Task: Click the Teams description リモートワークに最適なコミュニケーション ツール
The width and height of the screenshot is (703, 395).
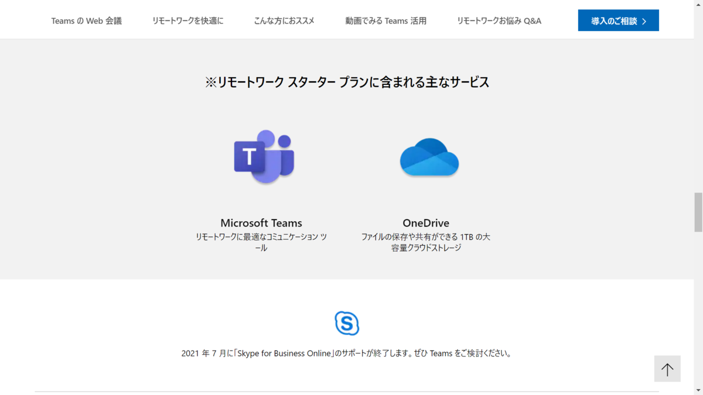Action: coord(261,242)
